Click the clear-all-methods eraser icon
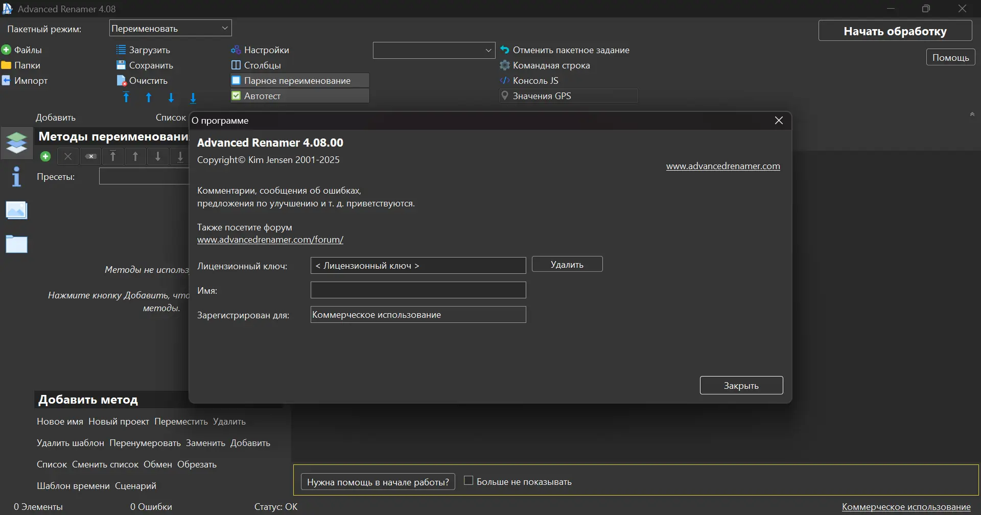981x515 pixels. point(91,156)
